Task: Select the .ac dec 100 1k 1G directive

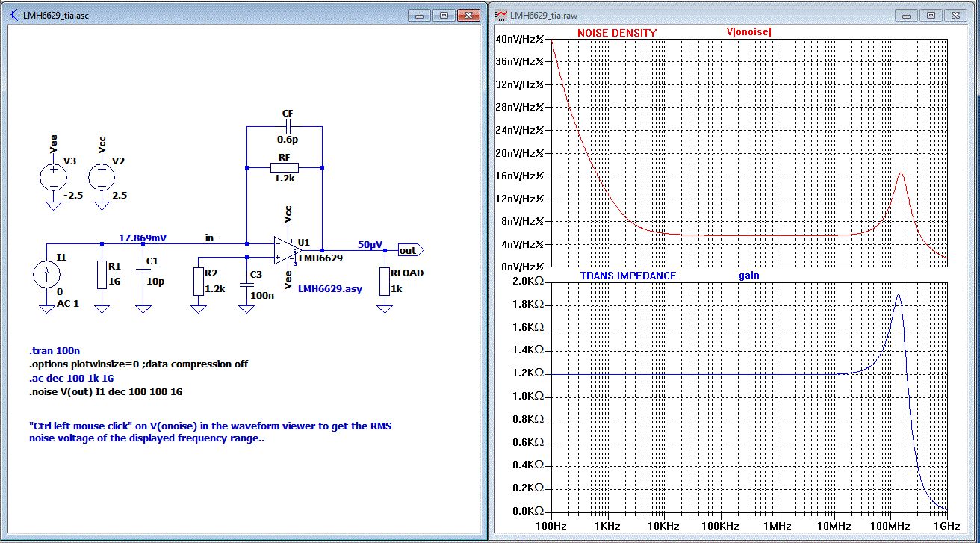Action: [71, 378]
